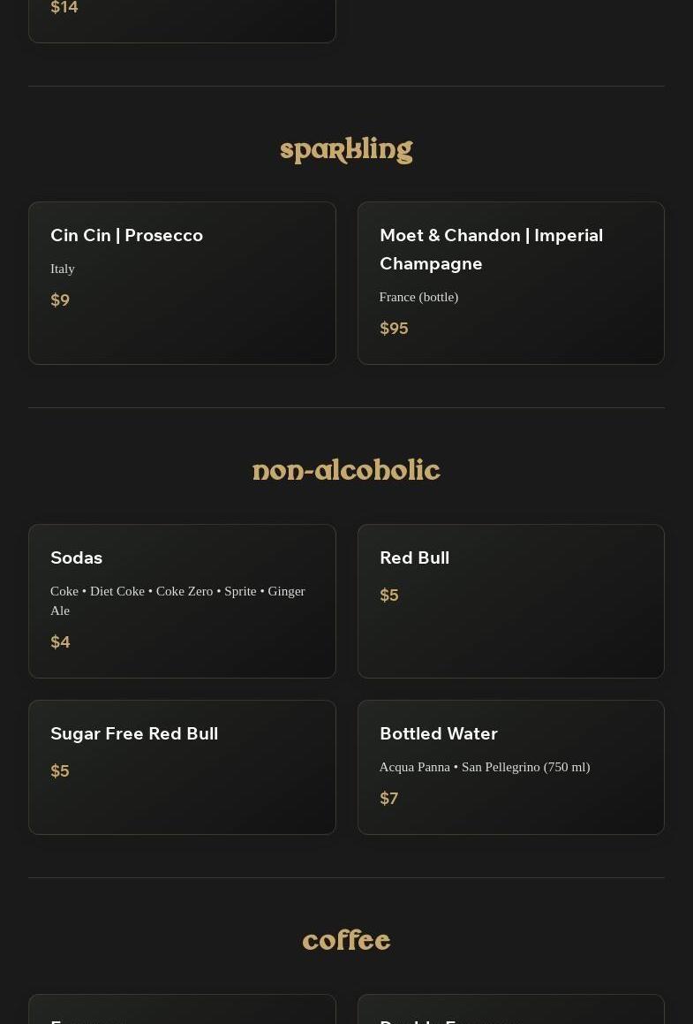Click the $4 sodas price
693x1024 pixels.
(60, 642)
